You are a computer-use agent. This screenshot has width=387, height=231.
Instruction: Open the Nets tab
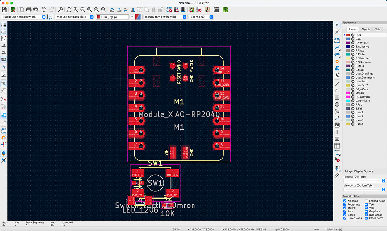(x=377, y=29)
